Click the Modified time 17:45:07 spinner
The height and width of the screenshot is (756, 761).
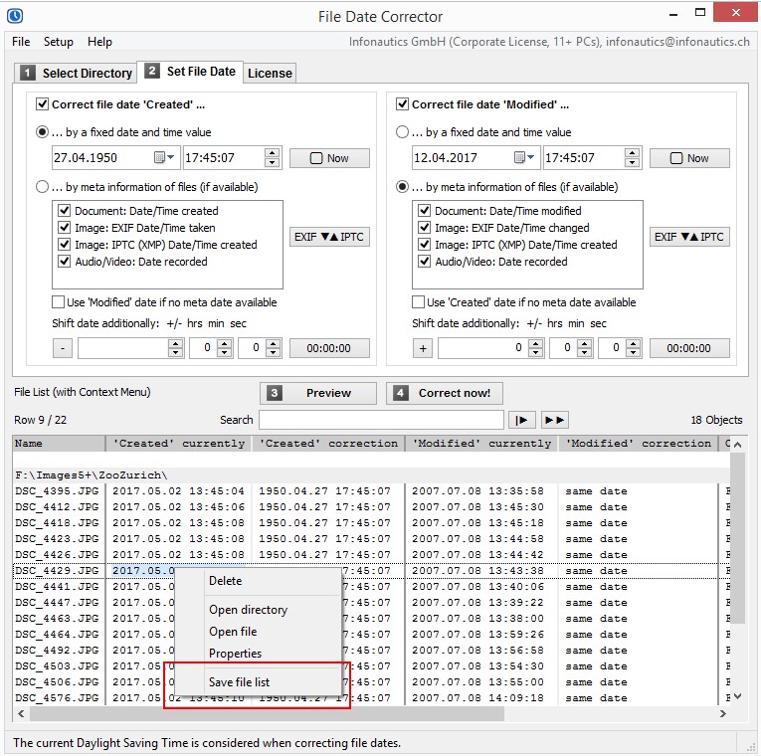(x=632, y=158)
